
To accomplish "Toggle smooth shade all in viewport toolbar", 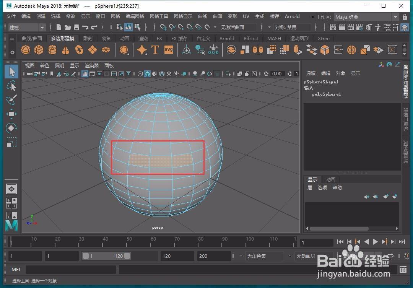I will pyautogui.click(x=147, y=74).
